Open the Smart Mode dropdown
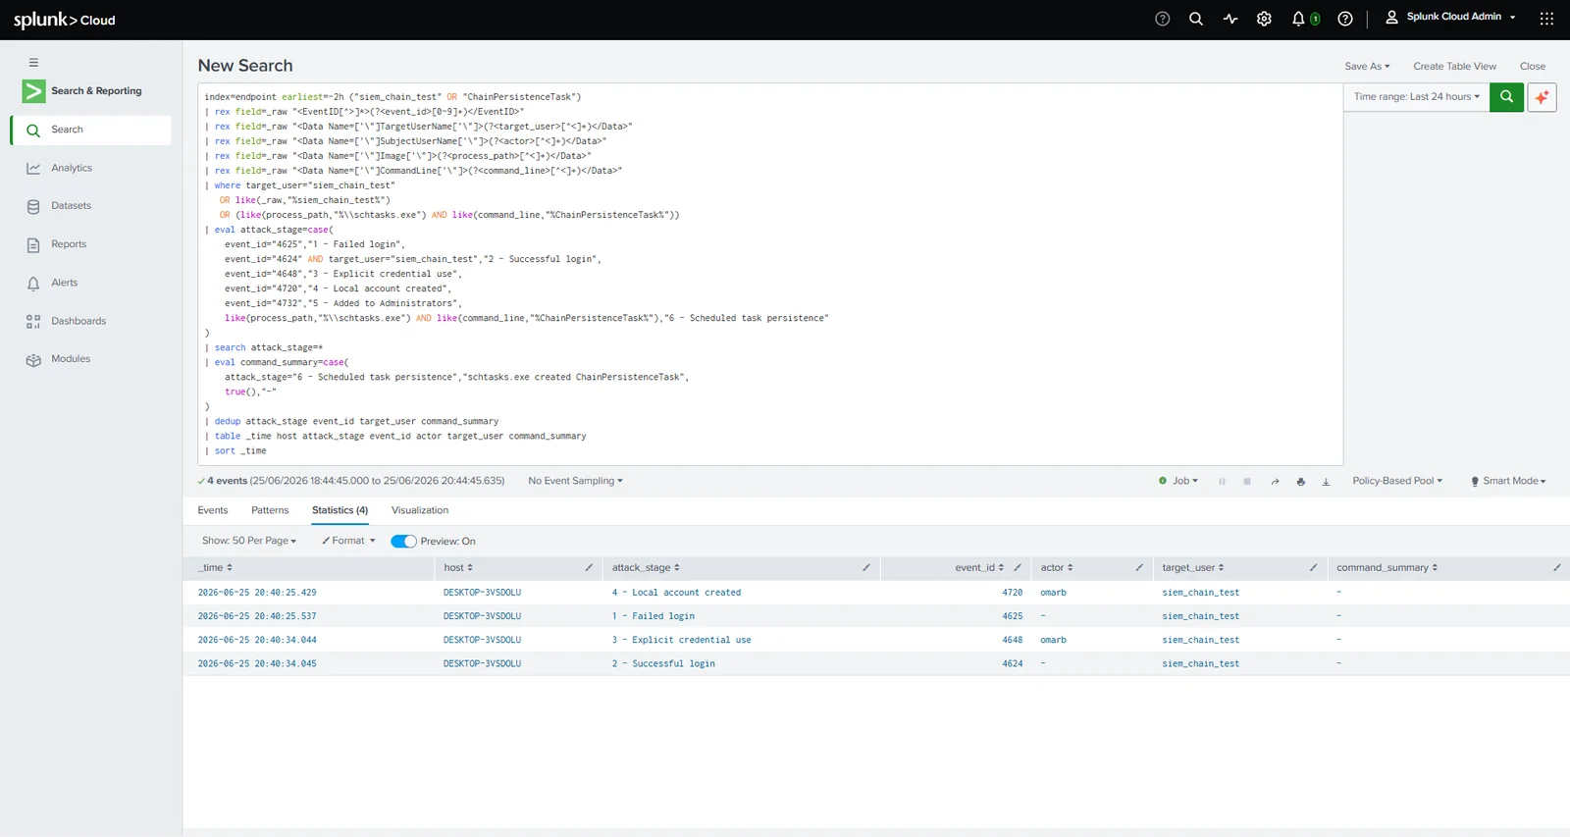1570x837 pixels. [1508, 481]
